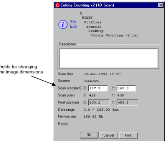Click the History label
167x141 pixels.
63,124
